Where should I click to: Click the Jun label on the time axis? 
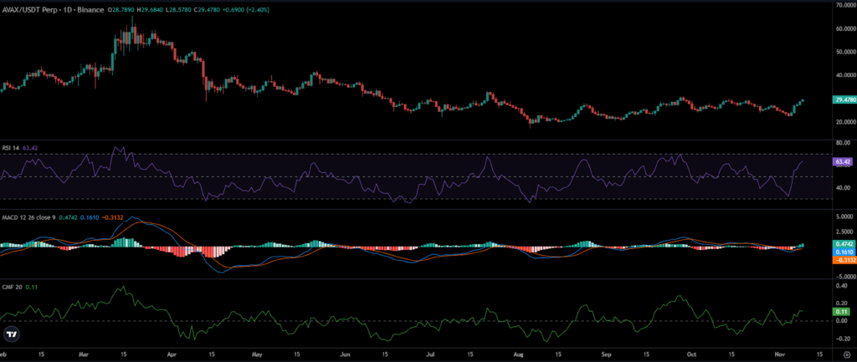point(344,354)
